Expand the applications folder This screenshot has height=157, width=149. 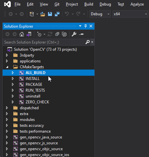point(7,61)
